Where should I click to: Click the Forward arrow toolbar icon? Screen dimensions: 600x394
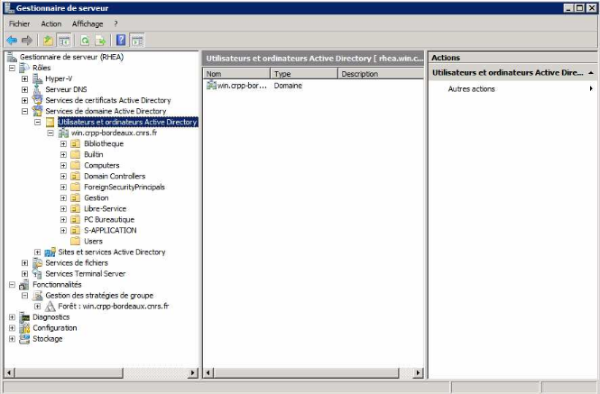pos(27,41)
